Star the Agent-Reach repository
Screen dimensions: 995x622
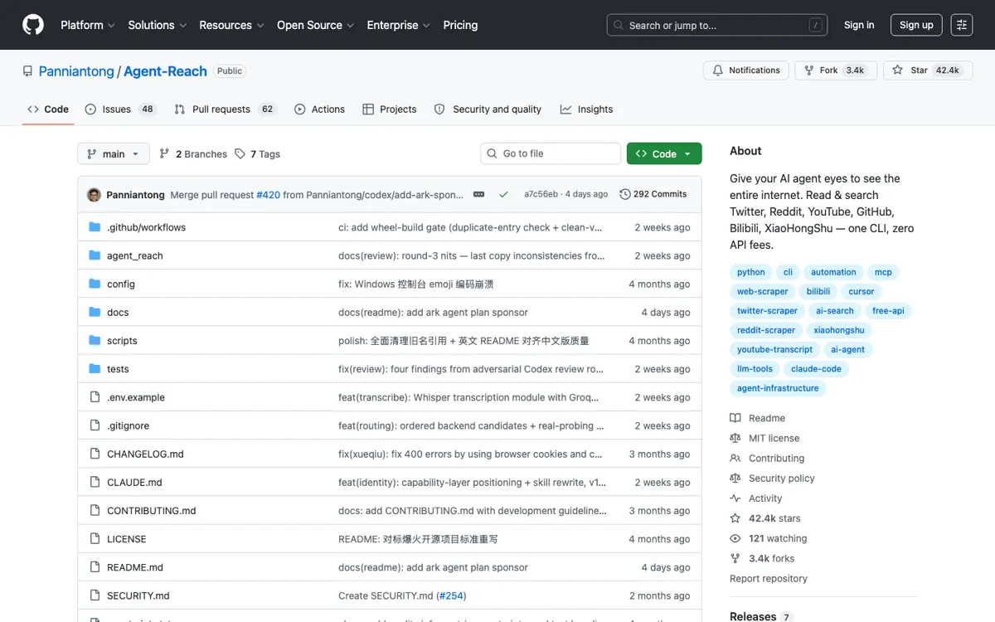[x=926, y=70]
